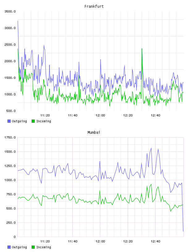This screenshot has height=252, width=188.
Task: Click the 1500.0 y-axis label on Frankfurt
Action: (x=10, y=78)
